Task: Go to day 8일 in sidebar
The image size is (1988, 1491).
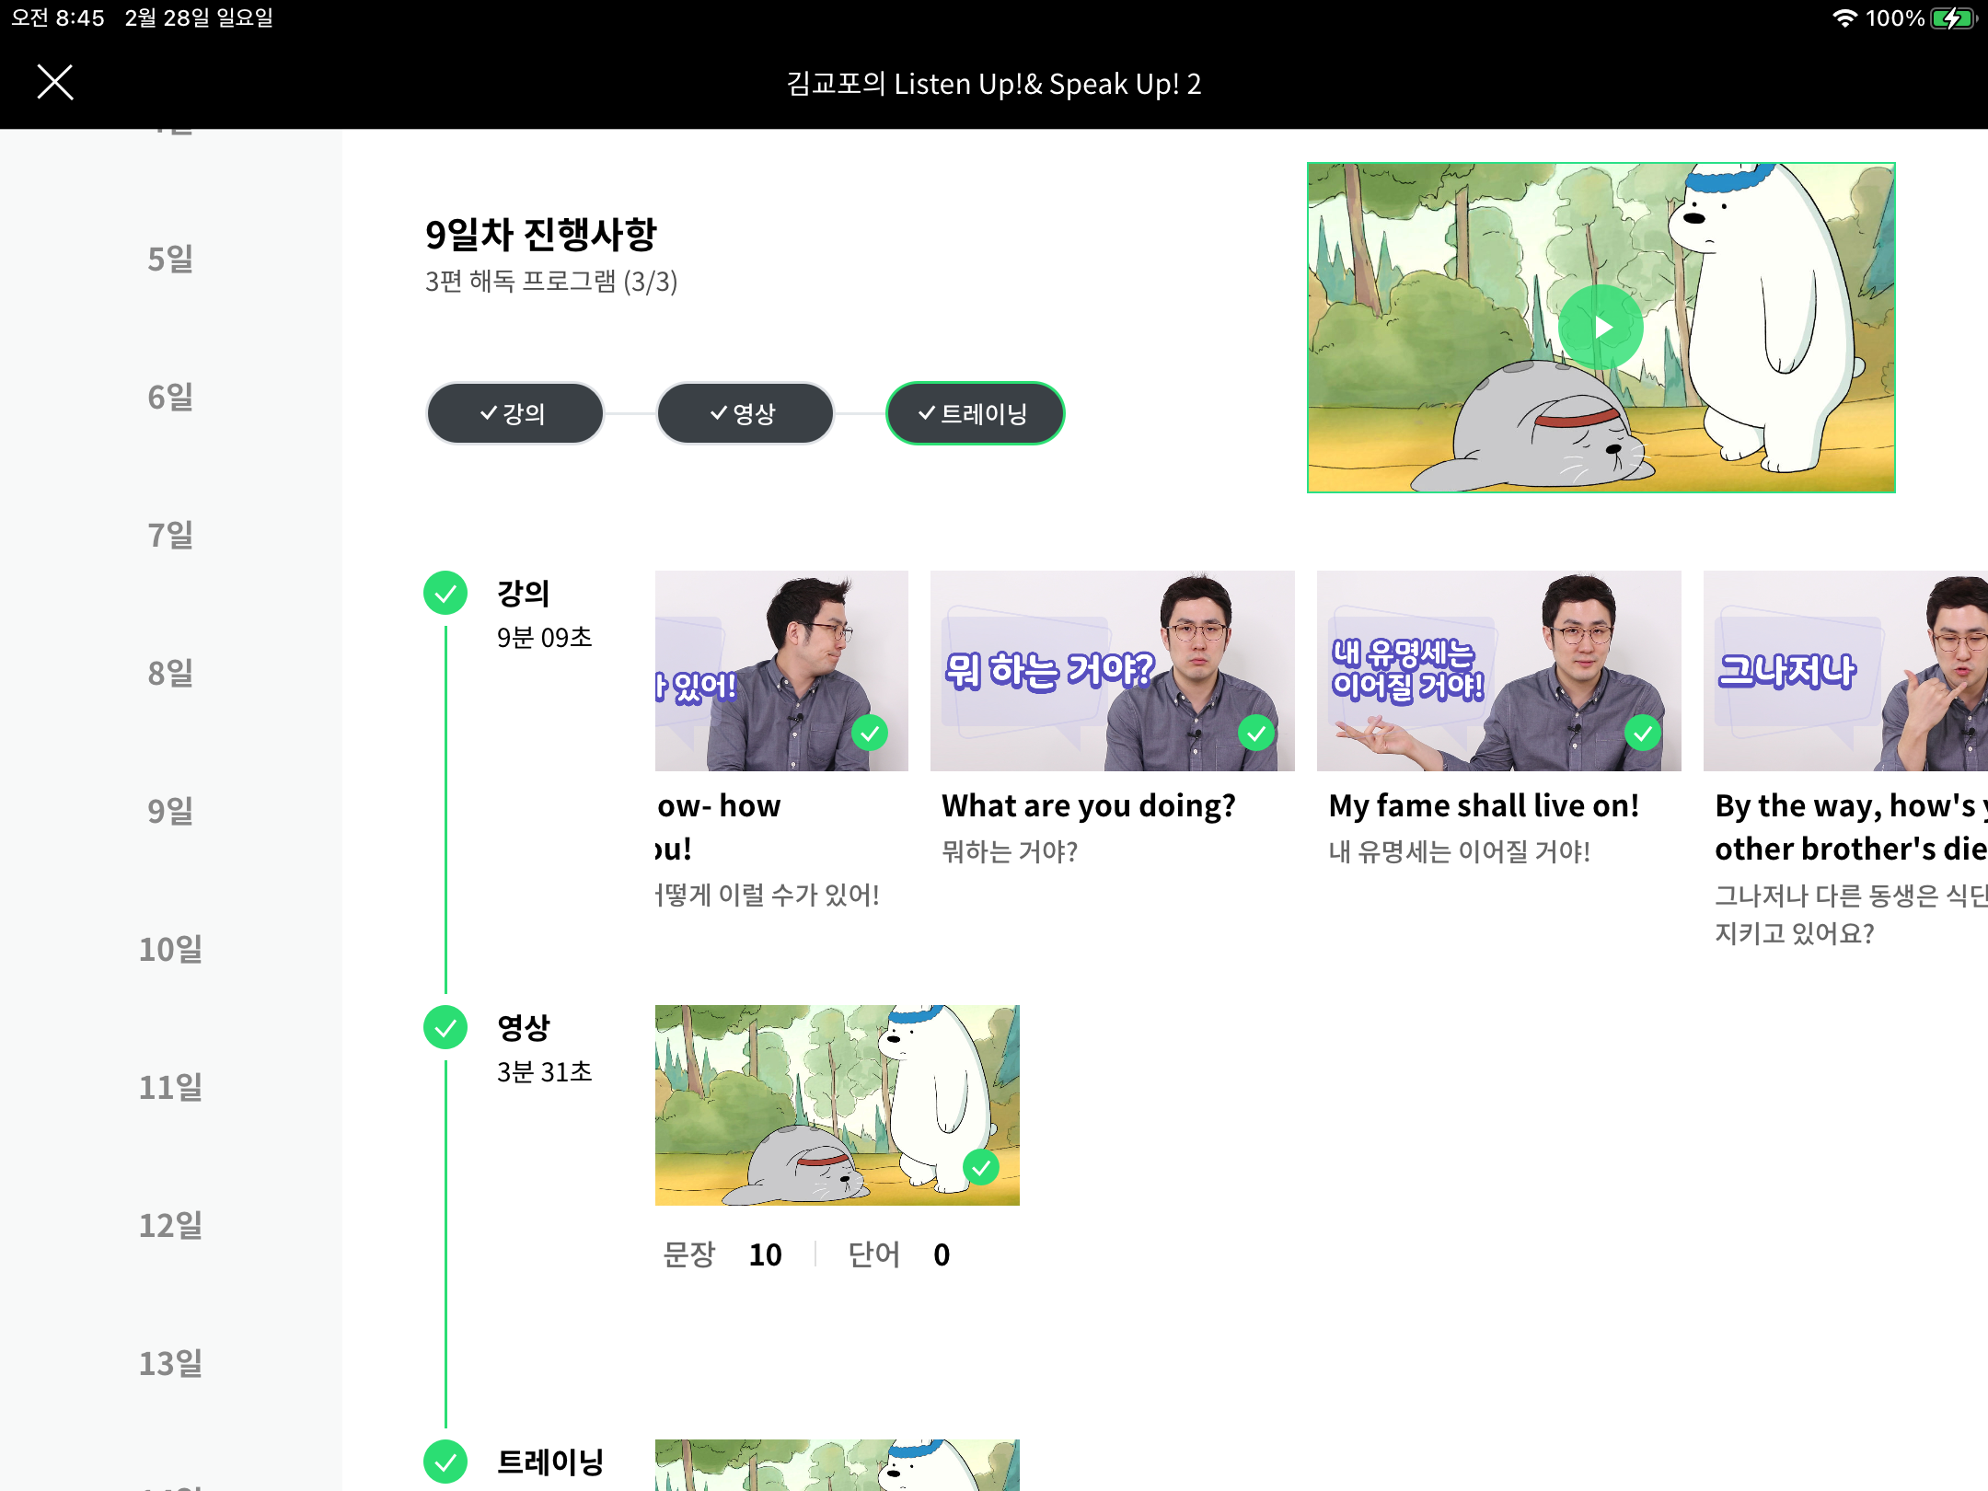Action: click(170, 673)
